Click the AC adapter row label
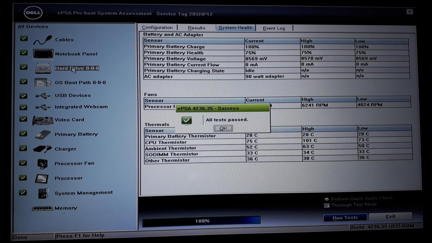 click(158, 77)
